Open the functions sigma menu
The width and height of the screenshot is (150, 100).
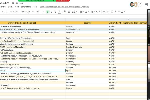[x=123, y=12]
